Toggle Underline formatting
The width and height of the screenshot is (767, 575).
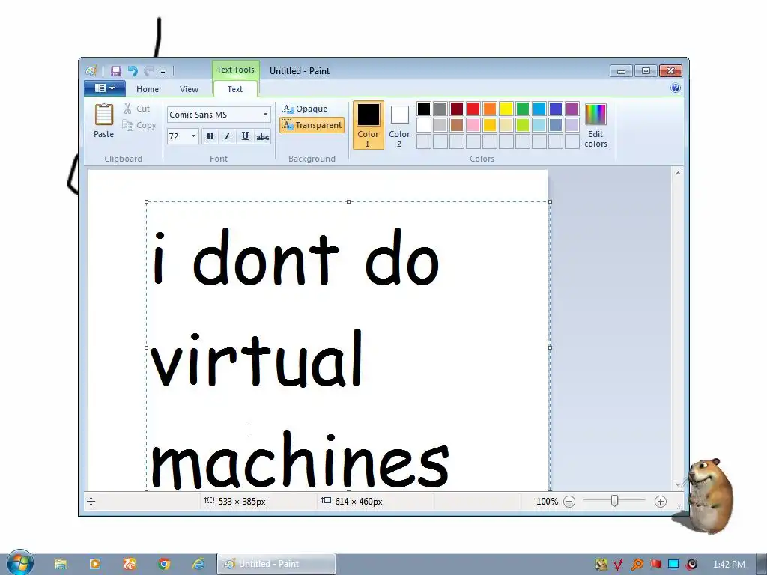tap(245, 136)
